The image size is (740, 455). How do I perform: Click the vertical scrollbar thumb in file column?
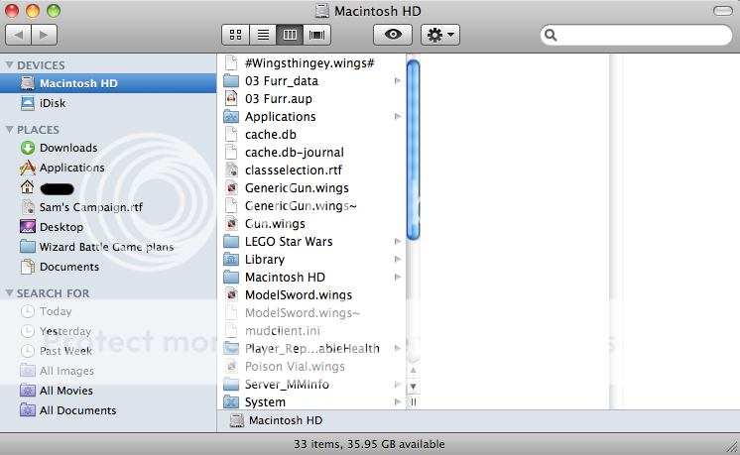413,149
